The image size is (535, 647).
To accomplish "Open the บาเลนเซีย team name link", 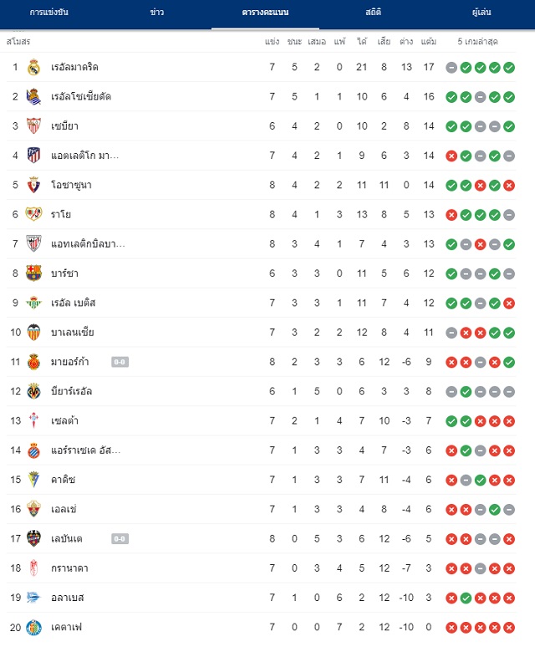I will (x=73, y=332).
